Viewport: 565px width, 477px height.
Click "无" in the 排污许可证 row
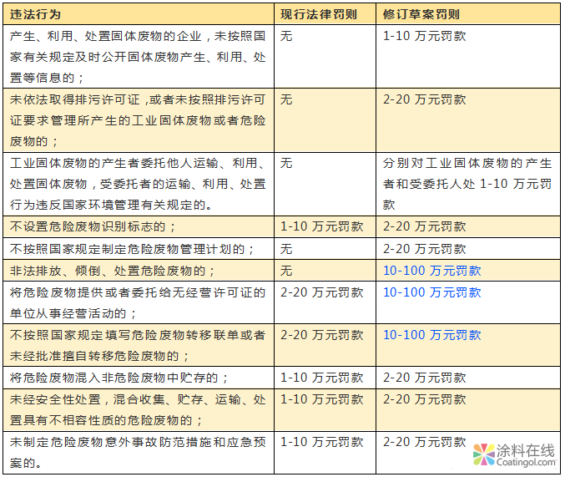[x=286, y=99]
